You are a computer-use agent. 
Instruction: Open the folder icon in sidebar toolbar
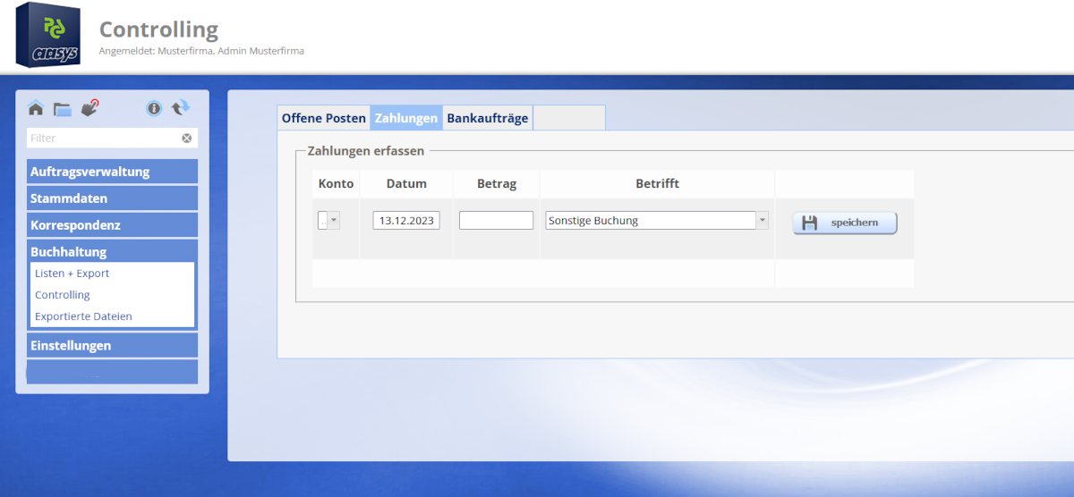(62, 109)
